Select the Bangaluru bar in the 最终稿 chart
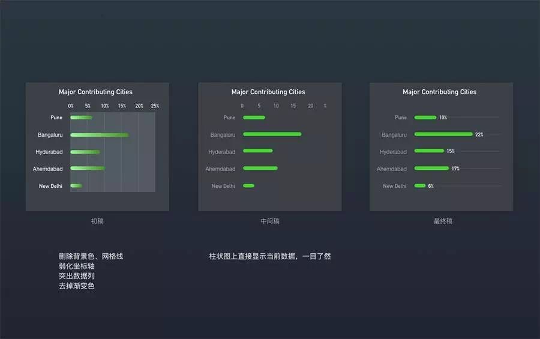Image resolution: width=540 pixels, height=339 pixels. [443, 134]
